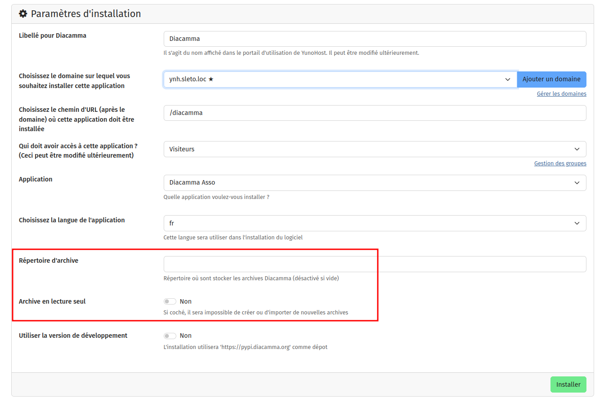
Task: Click the Choisissez la langue de l'application label
Action: 72,220
